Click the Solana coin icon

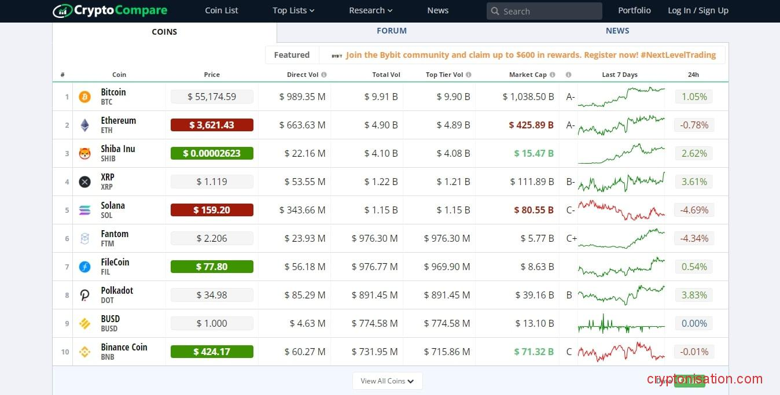85,210
